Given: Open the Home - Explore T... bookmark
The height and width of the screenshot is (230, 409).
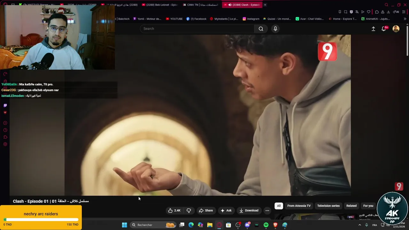Looking at the screenshot, I should (343, 19).
